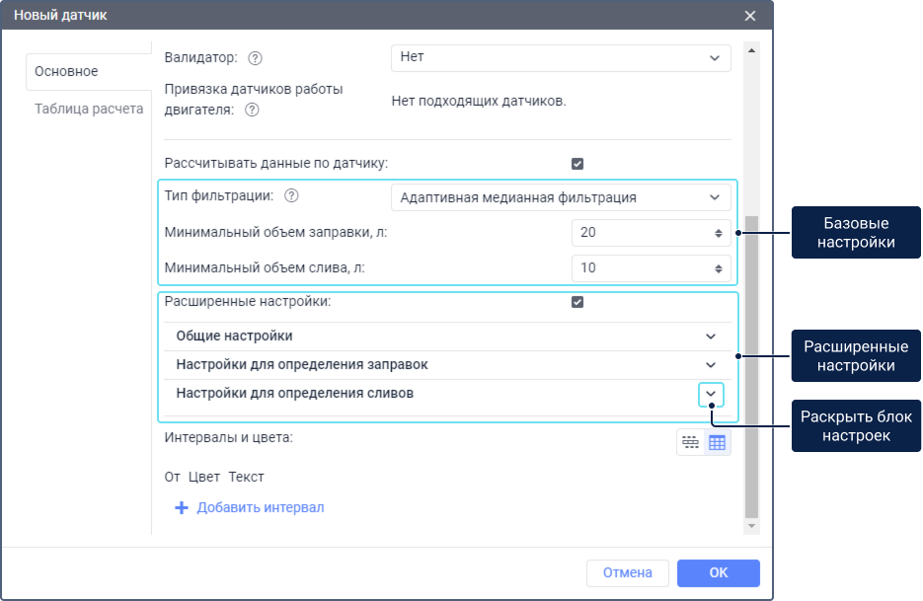Open the Тип фильтрации help tooltip icon
923x601 pixels.
click(291, 196)
